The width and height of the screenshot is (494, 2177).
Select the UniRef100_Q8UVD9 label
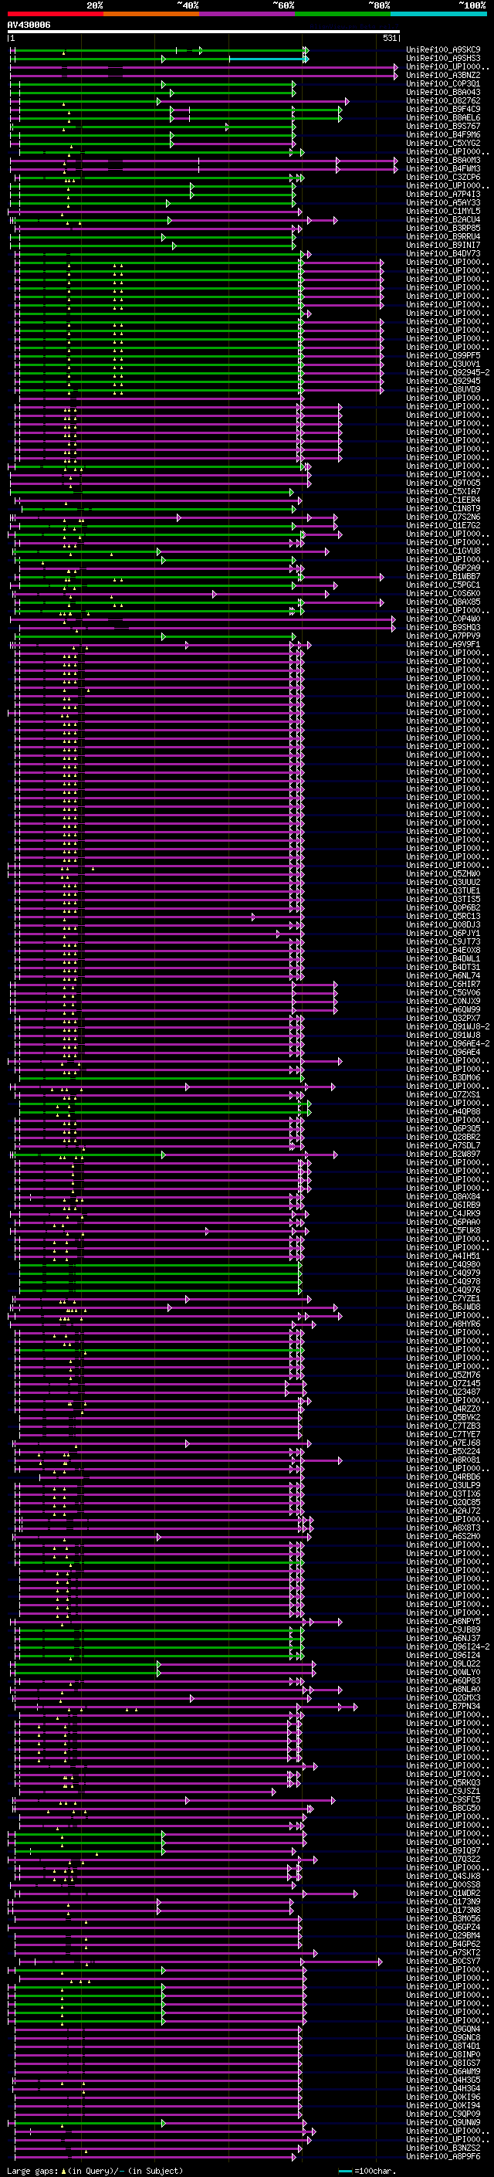coord(442,389)
